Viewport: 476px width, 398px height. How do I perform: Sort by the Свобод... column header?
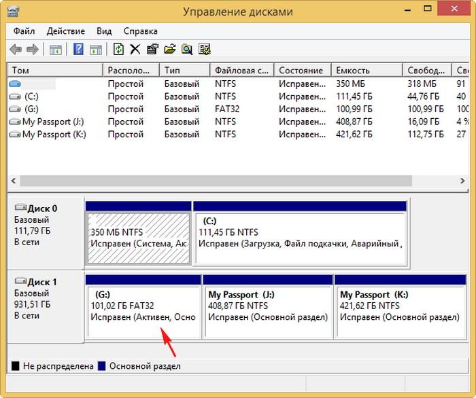(x=428, y=71)
